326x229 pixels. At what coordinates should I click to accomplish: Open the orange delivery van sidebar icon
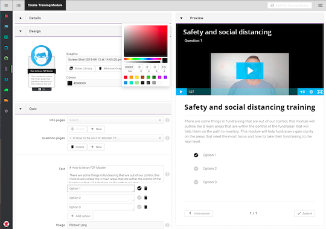tap(6, 101)
